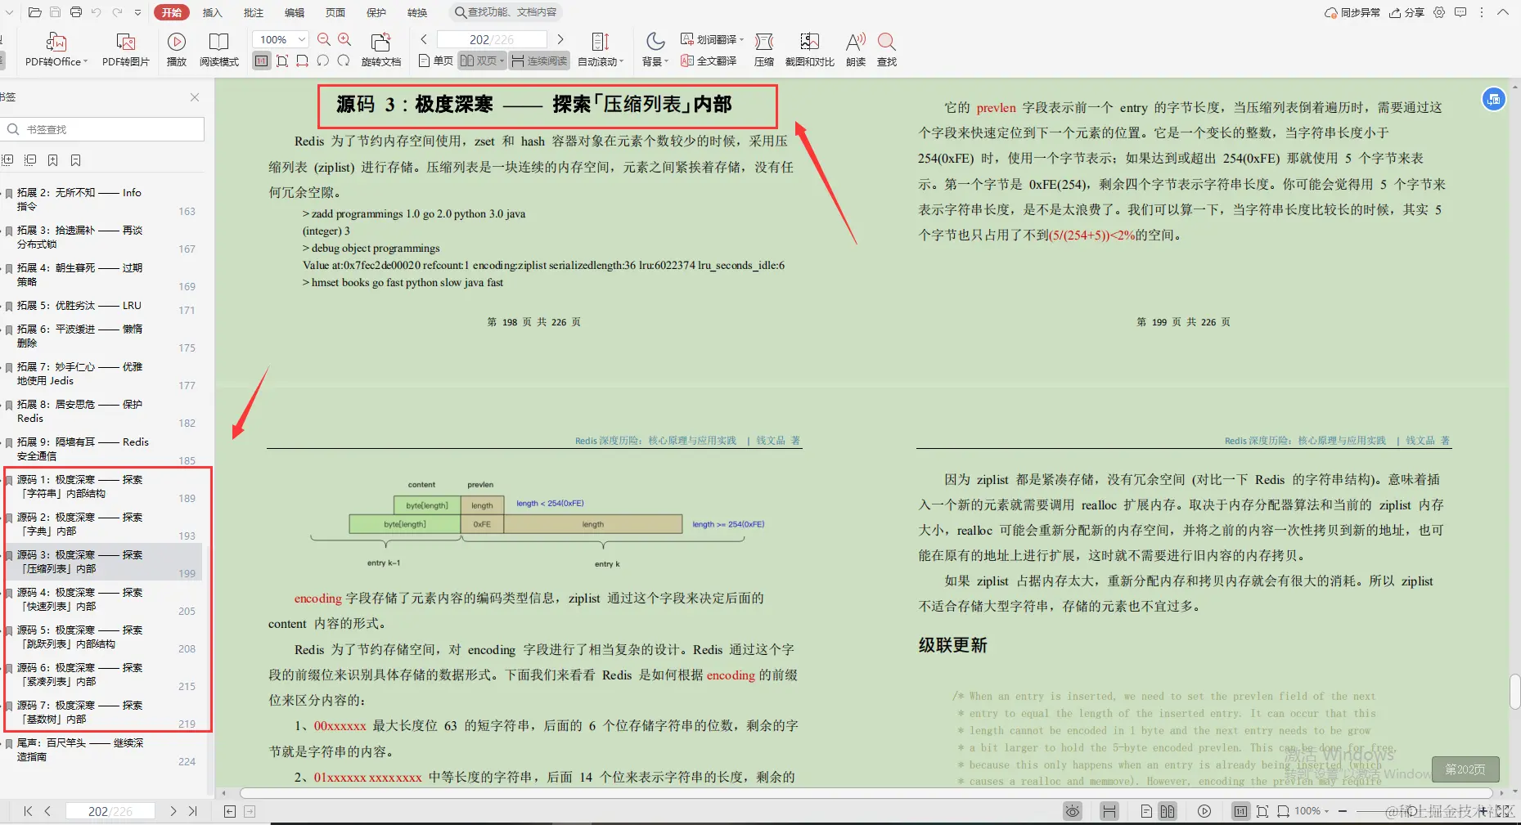Select the PDF转图片 export tool
1521x825 pixels.
(124, 49)
